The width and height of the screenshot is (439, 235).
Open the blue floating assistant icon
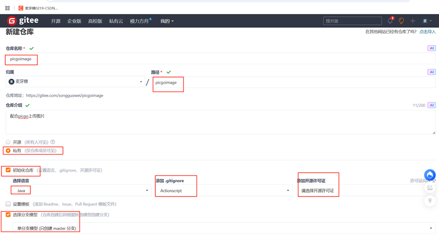tap(430, 175)
